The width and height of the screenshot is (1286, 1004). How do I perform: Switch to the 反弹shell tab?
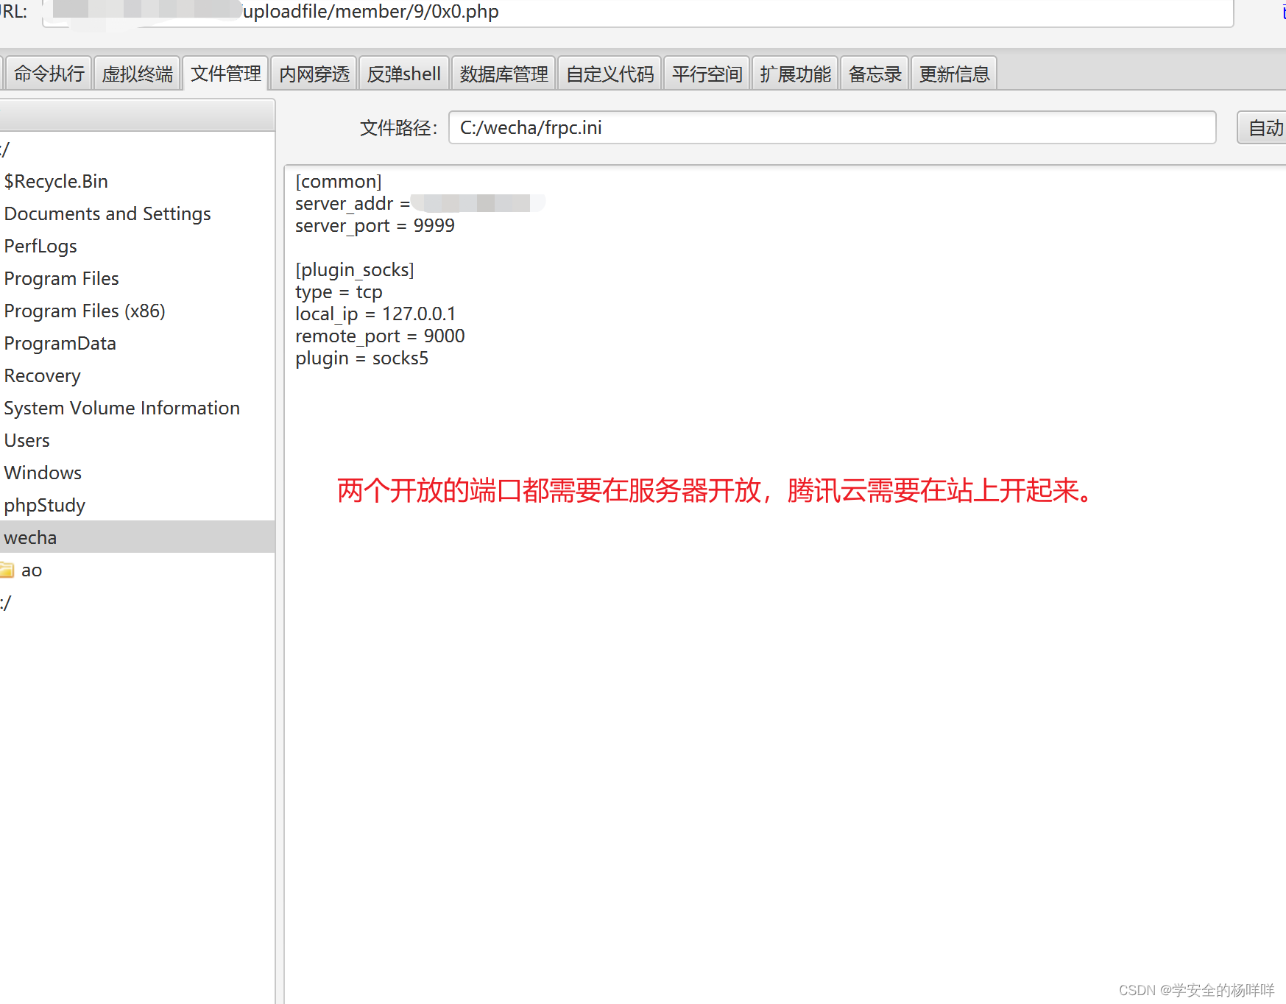point(403,73)
